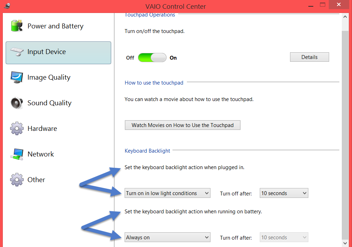Click the VAIO Control Center title bar icon
Screen dimensions: 352x247
click(7, 6)
